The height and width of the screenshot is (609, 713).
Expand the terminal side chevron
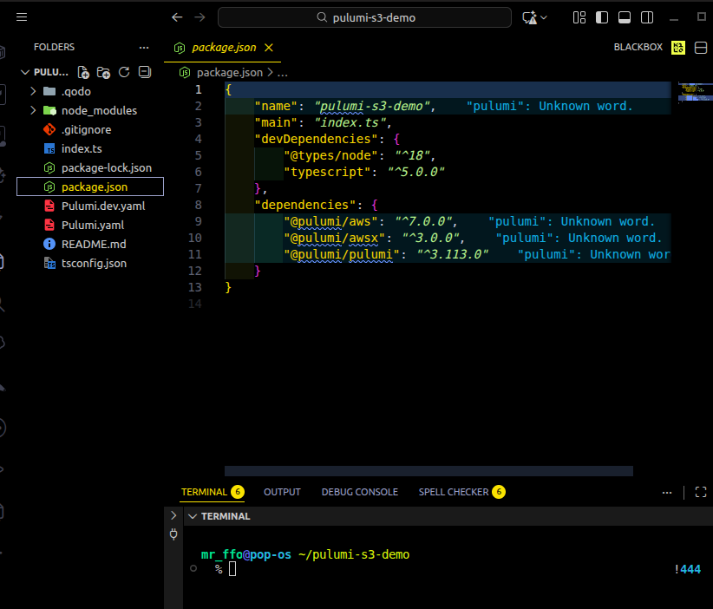[173, 515]
